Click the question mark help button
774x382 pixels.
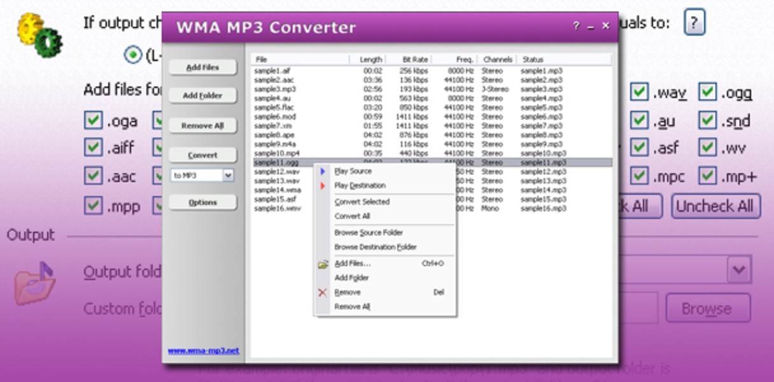coord(694,24)
